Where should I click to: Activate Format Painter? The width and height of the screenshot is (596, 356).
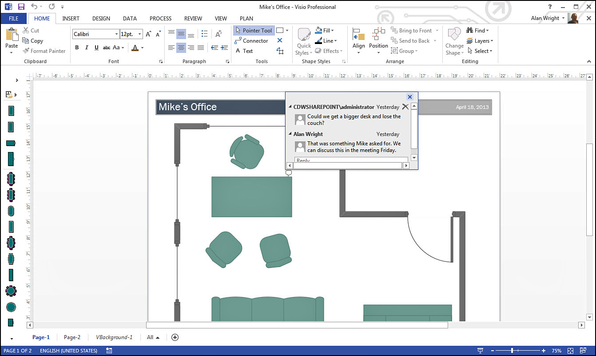(44, 51)
